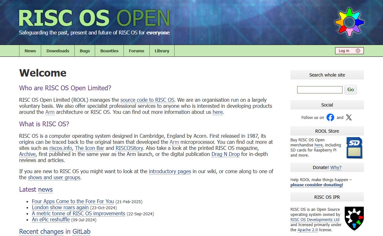Click the 'Search whole site' header
The image size is (383, 236).
coord(327,75)
